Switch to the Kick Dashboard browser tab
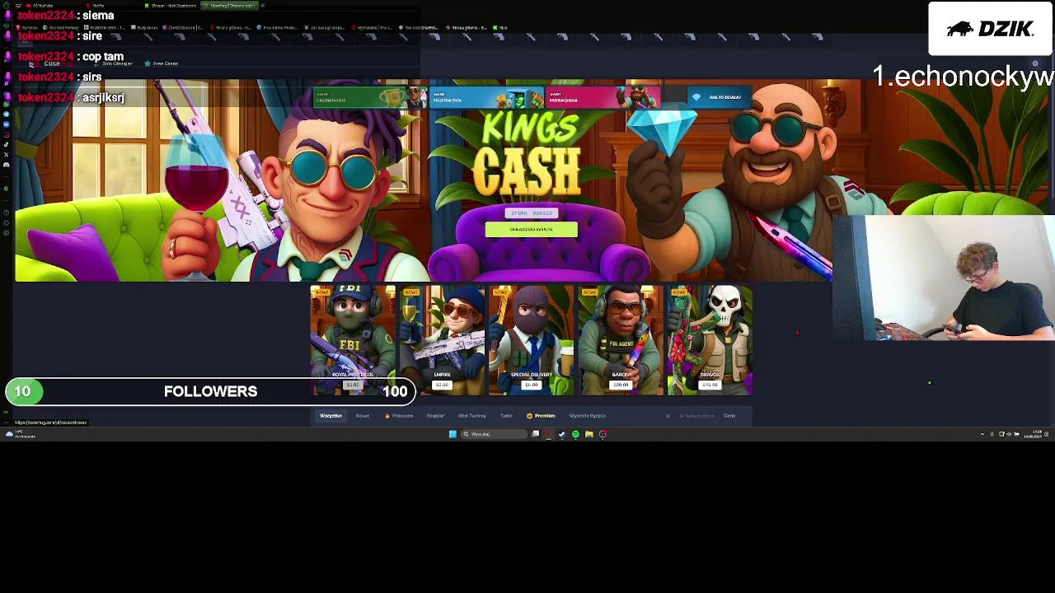The image size is (1055, 593). click(171, 6)
